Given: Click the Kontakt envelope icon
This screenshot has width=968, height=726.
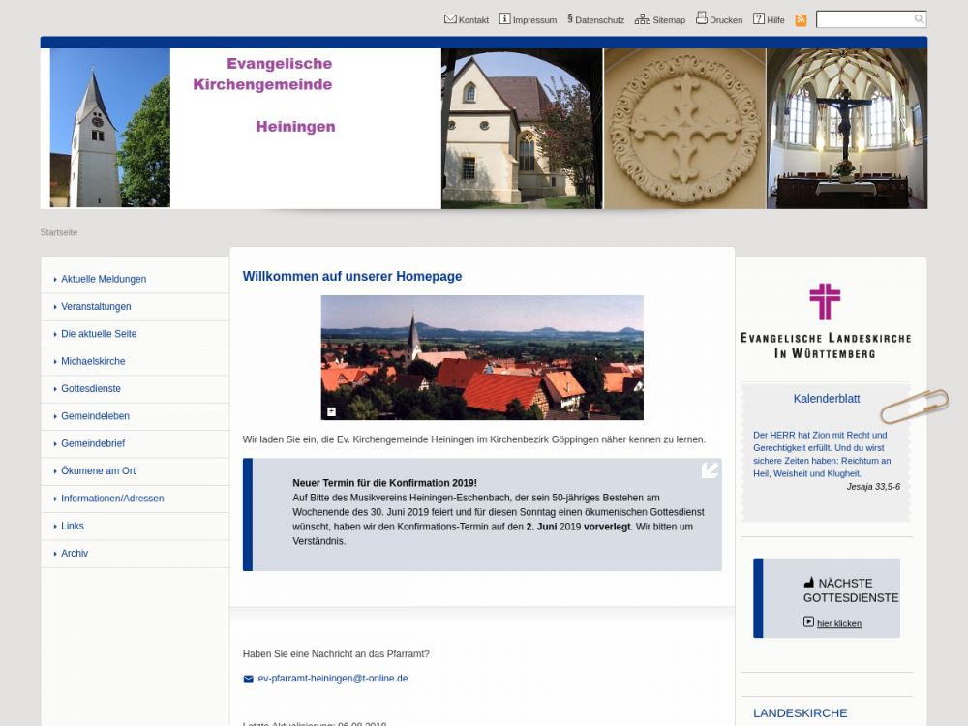Looking at the screenshot, I should pos(450,19).
